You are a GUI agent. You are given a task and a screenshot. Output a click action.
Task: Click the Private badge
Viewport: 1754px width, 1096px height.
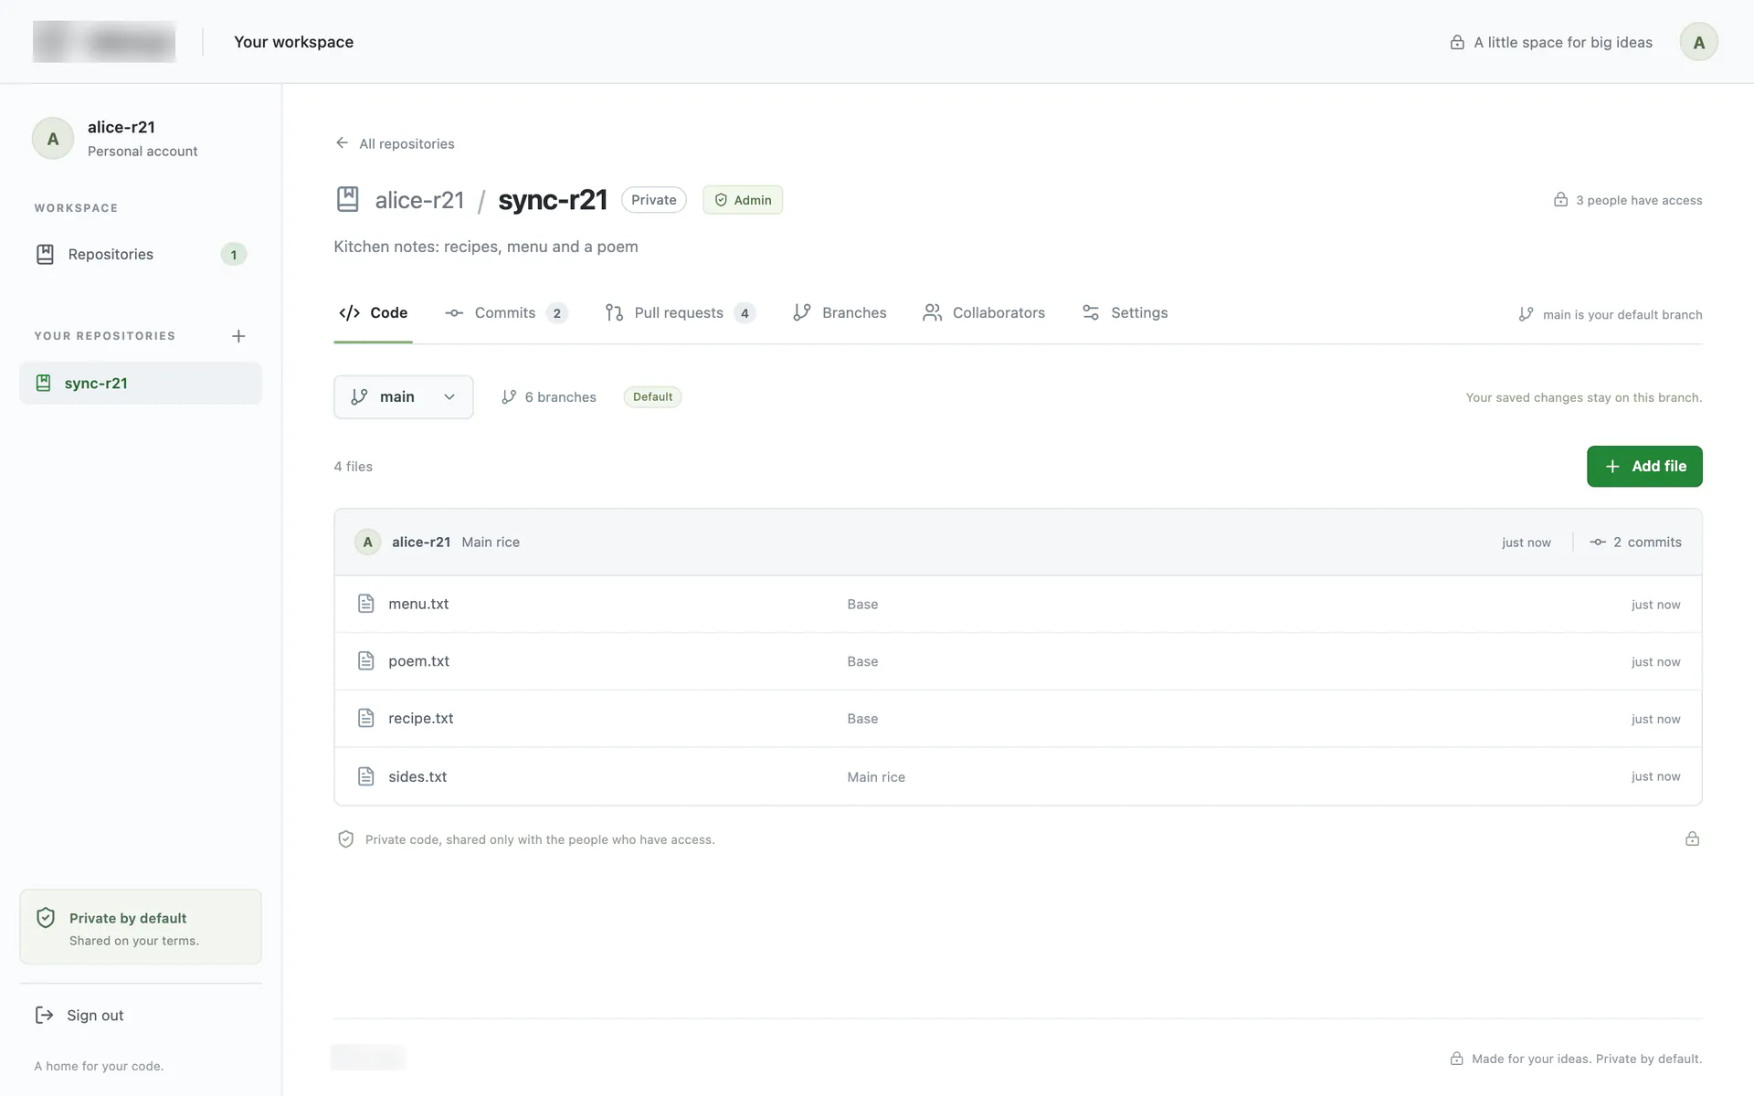tap(654, 200)
